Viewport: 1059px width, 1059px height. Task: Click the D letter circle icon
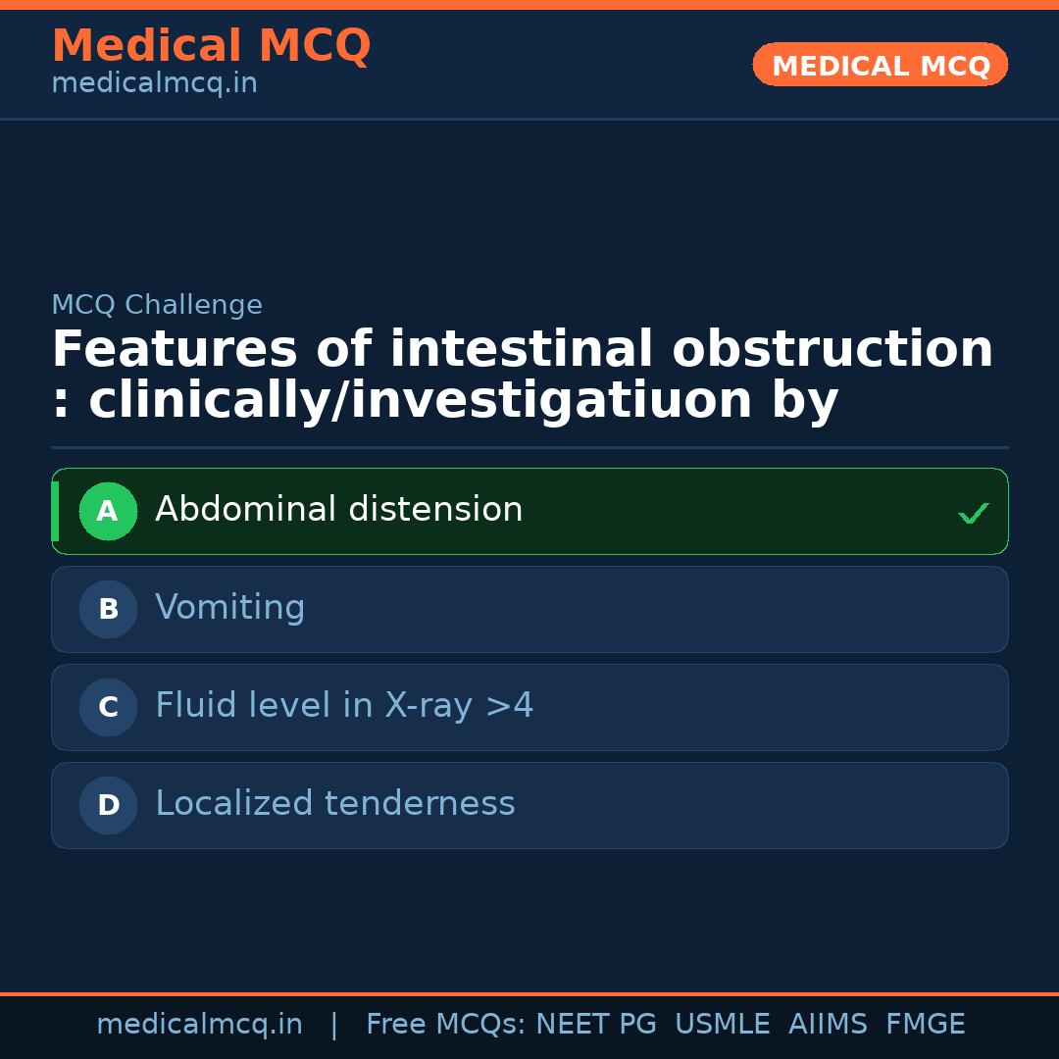[x=108, y=805]
